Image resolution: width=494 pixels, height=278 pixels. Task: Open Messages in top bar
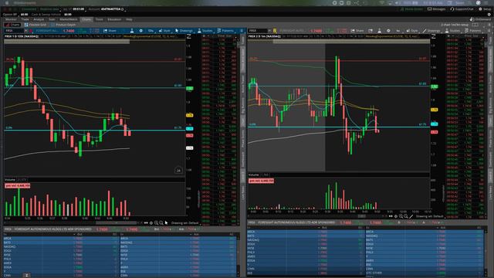point(436,9)
